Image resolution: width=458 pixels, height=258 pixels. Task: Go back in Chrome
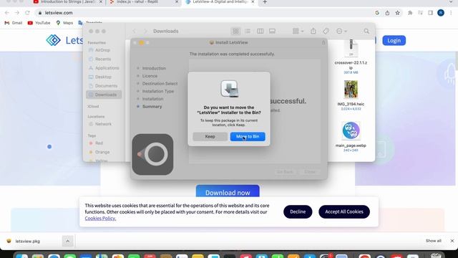tap(7, 13)
